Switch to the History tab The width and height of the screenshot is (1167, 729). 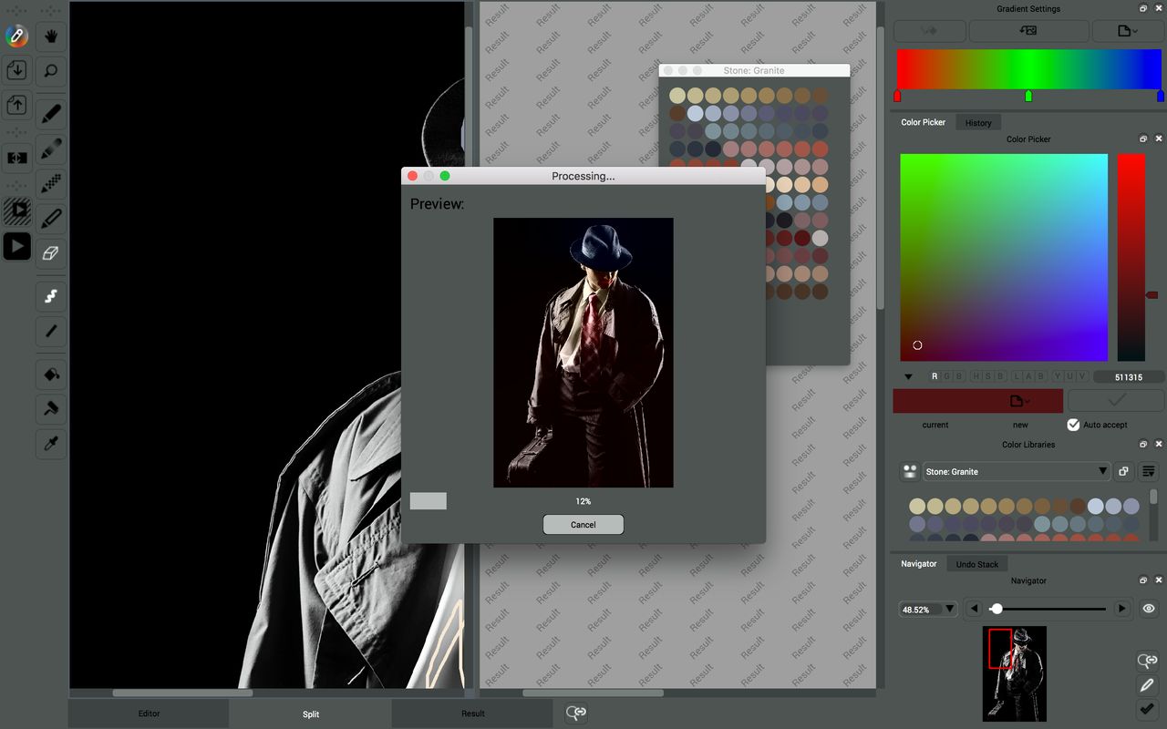[x=978, y=122]
